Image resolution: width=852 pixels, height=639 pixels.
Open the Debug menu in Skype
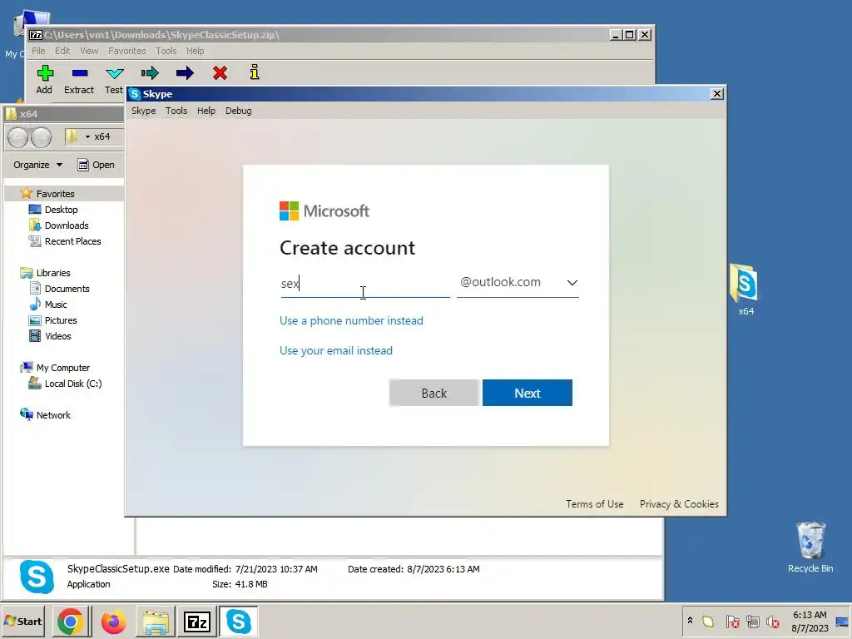click(x=239, y=111)
